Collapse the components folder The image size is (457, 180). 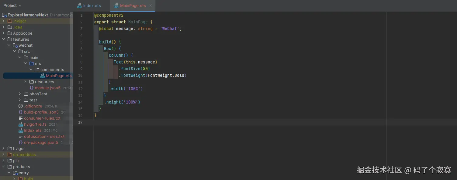pos(31,70)
